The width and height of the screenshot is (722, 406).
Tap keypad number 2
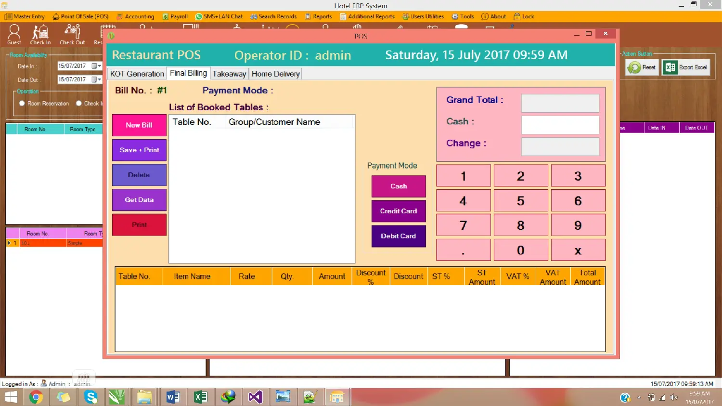[x=521, y=176]
